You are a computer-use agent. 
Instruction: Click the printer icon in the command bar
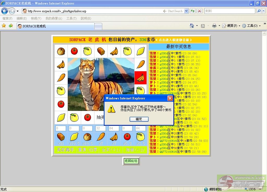point(214,26)
